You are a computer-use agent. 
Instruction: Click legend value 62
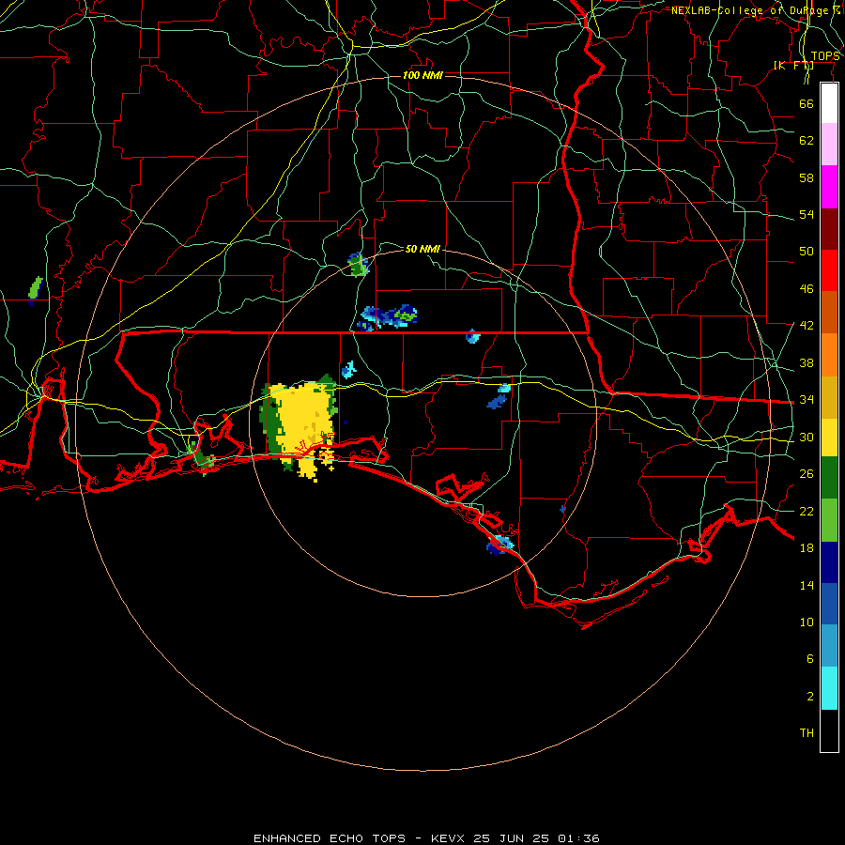pyautogui.click(x=807, y=141)
